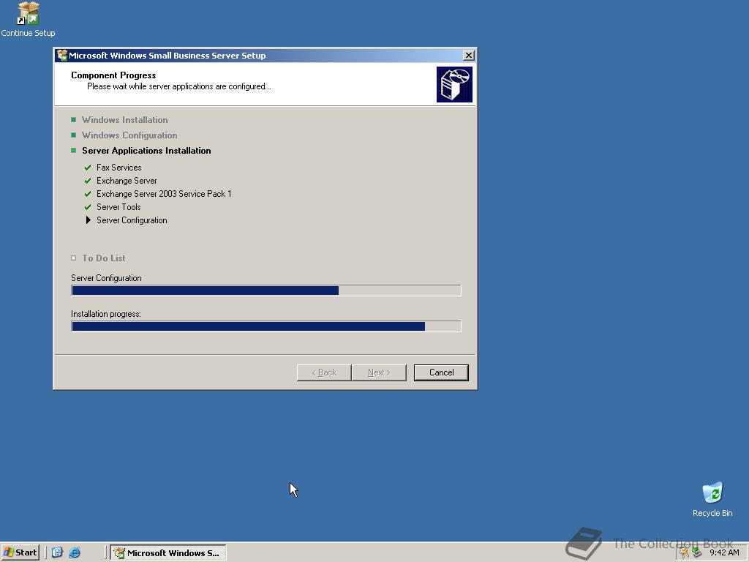Launch Internet Explorer from Quick Launch
The image size is (749, 562).
click(x=75, y=552)
